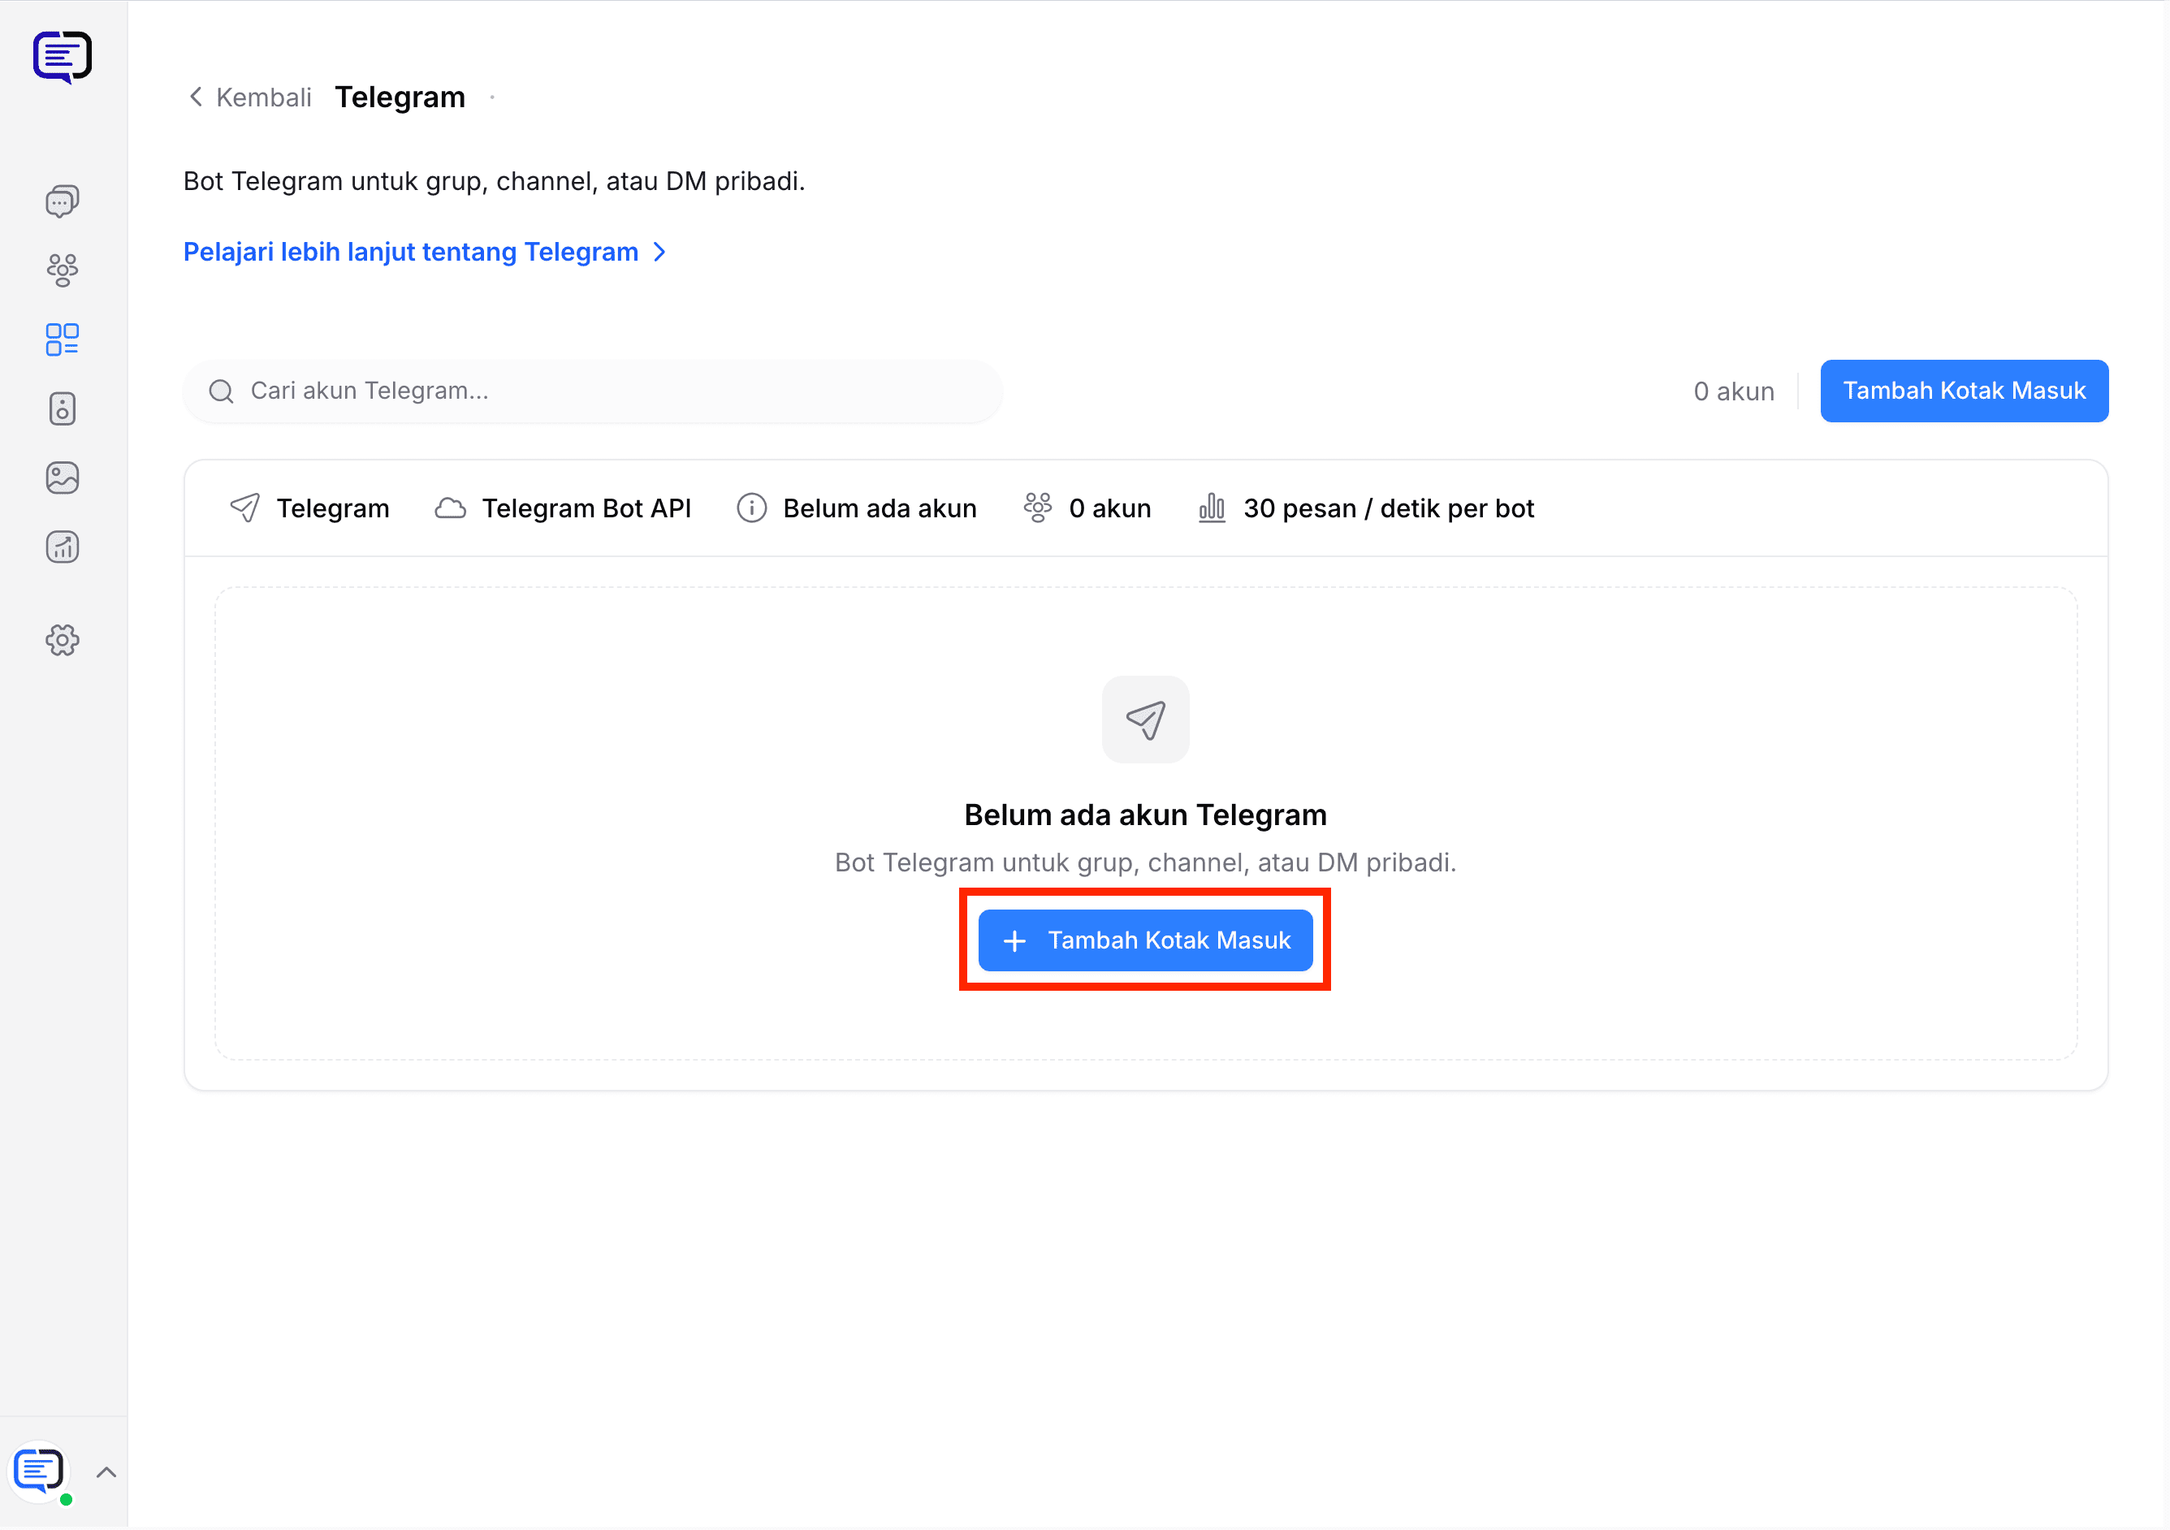Click the 'Bot Telegram untuk grup' description under the title

[x=495, y=181]
